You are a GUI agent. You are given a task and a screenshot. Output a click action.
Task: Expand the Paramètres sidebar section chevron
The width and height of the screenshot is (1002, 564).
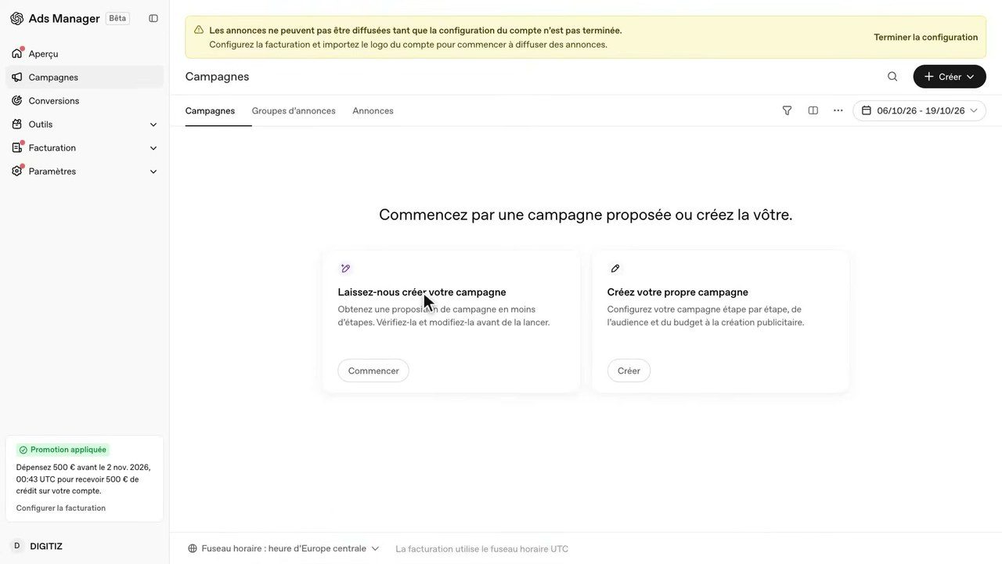pos(153,171)
